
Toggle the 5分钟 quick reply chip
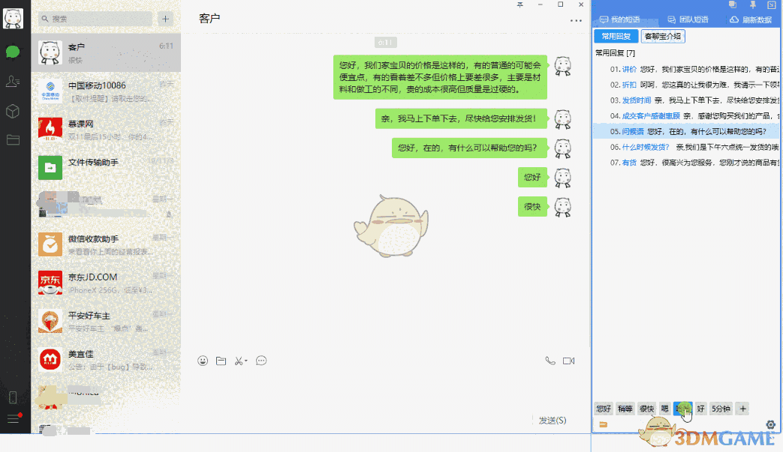721,408
